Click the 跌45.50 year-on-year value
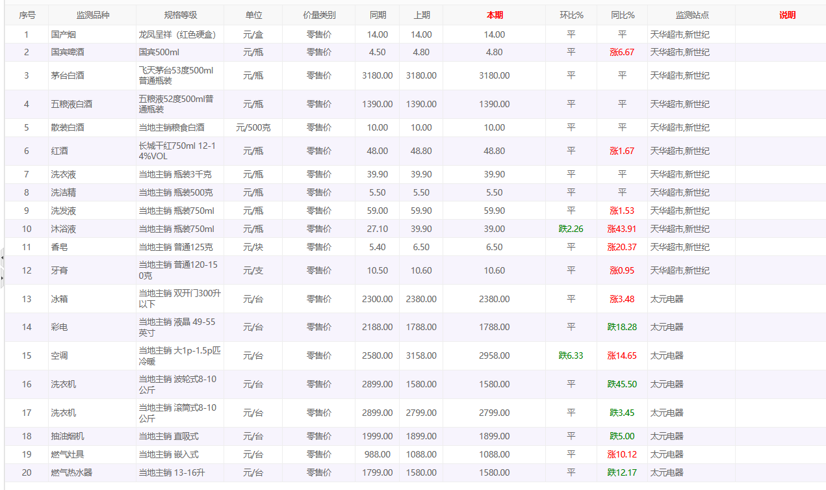This screenshot has width=826, height=490. pos(622,384)
